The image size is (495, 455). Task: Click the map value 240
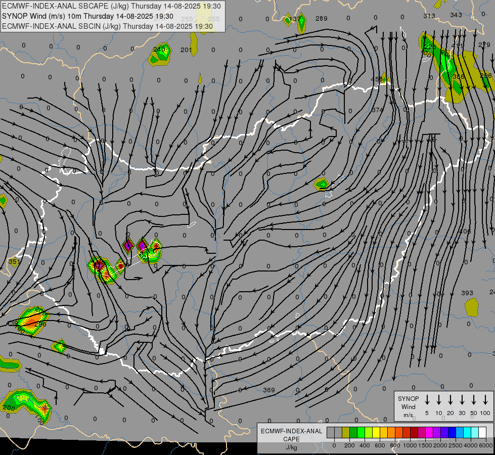tap(159, 49)
